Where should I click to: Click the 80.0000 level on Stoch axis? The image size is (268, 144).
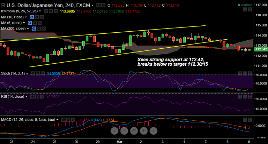[x=261, y=75]
